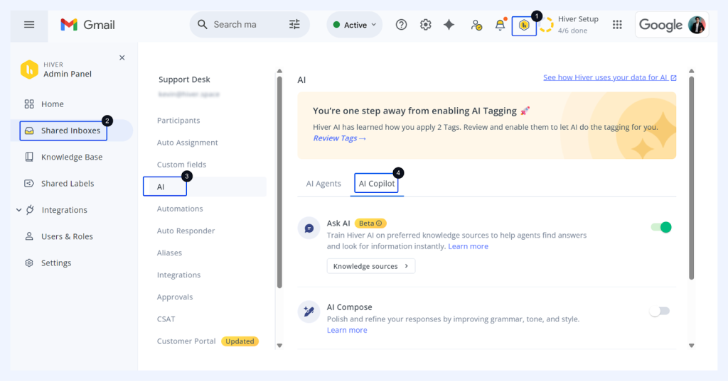
Task: Open Gmail settings gear icon
Action: (425, 25)
